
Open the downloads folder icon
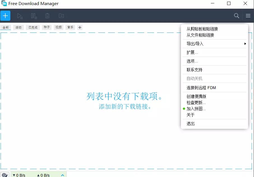[x=61, y=16]
